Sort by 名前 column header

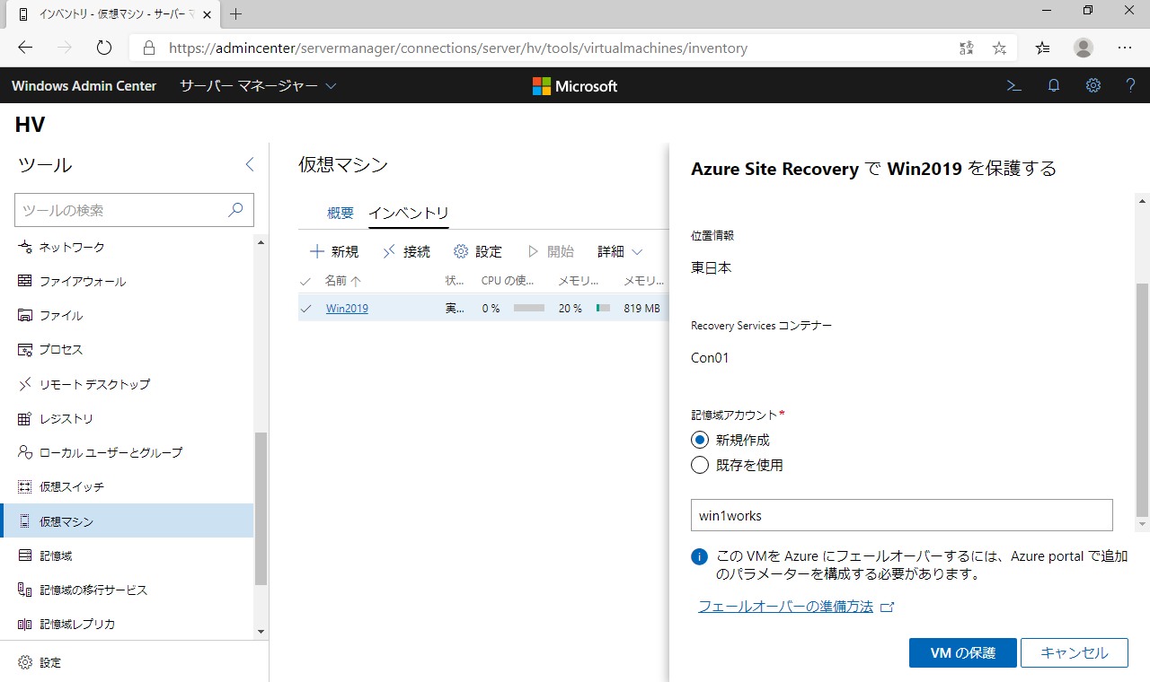click(x=343, y=281)
